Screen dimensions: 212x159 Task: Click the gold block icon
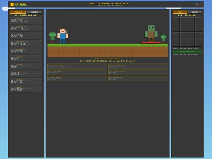[12, 4]
